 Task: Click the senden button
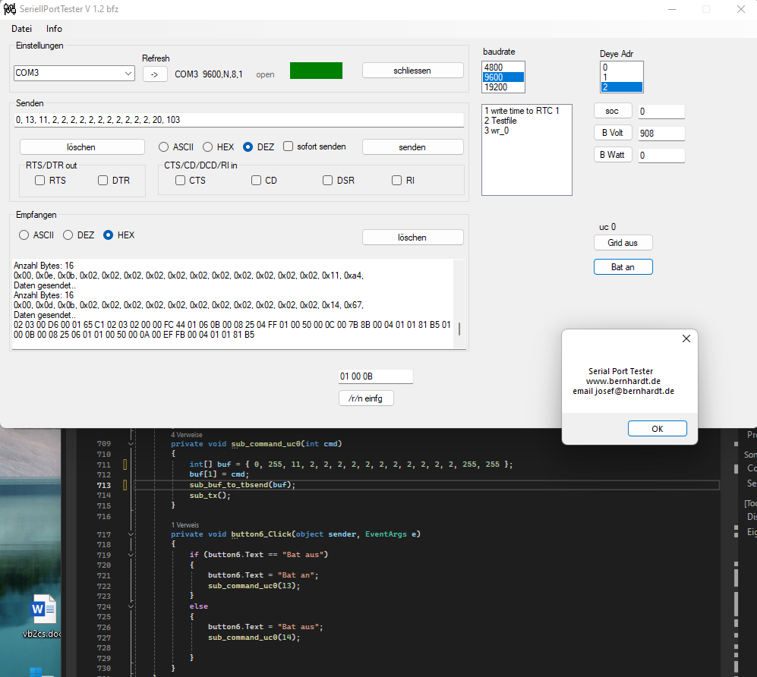[412, 147]
